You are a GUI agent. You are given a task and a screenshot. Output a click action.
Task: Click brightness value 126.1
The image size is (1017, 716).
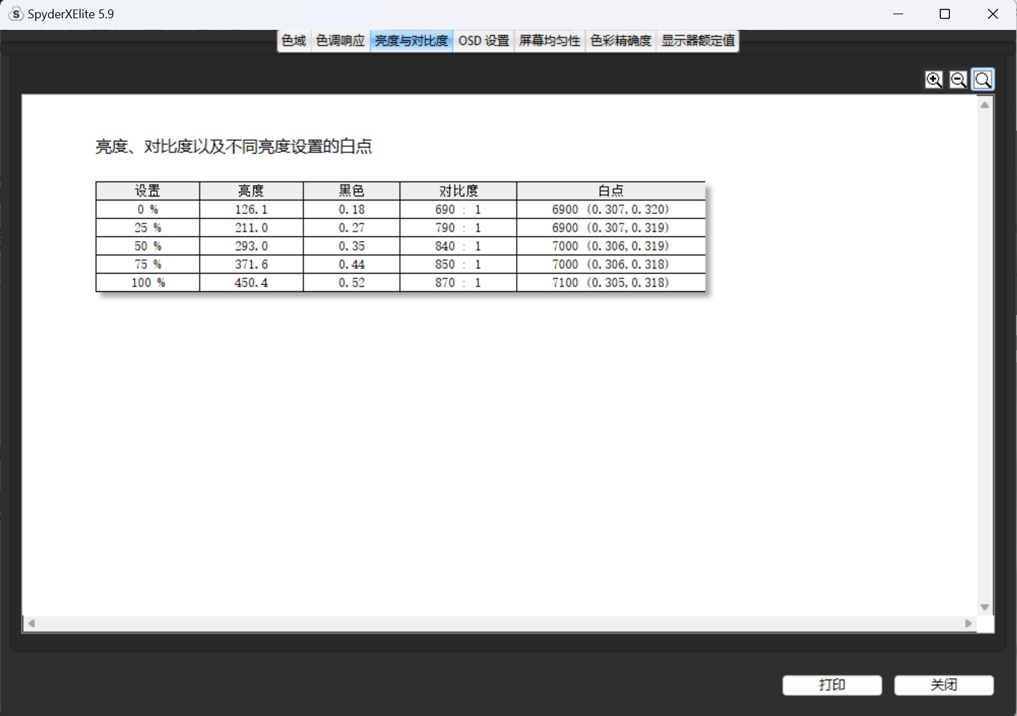[x=251, y=209]
